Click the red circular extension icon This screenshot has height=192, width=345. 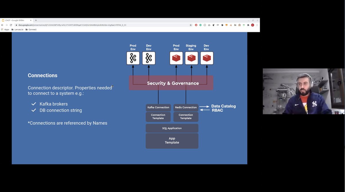(x=196, y=25)
